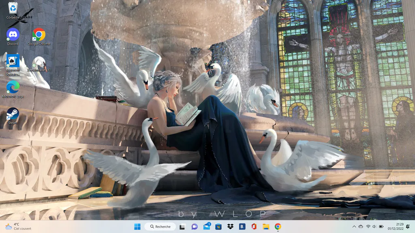Launch Microsoft Store from the taskbar
Viewport: 415px width, 233px height.
(218, 227)
